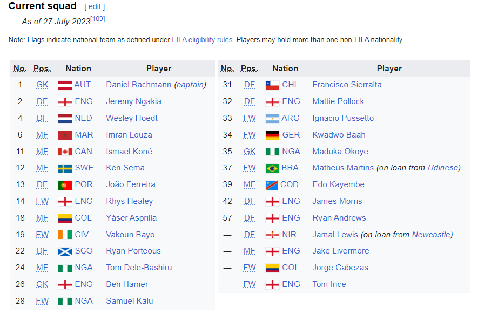Click the Brazil flag beside Matheus Martins
Image resolution: width=478 pixels, height=315 pixels.
click(x=272, y=168)
